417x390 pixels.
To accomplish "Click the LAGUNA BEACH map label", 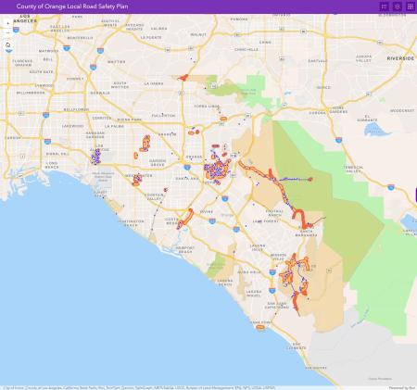I will tap(225, 283).
